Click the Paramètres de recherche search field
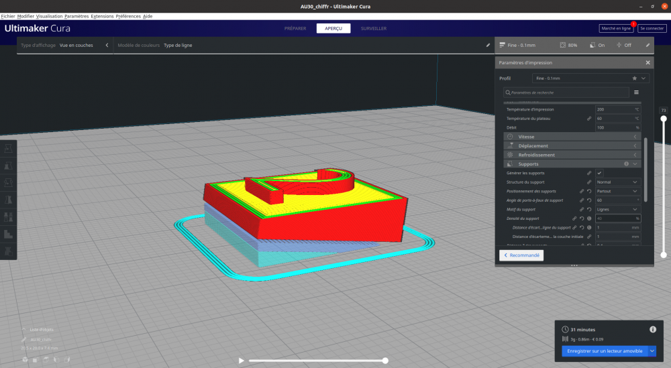The image size is (671, 368). (x=566, y=93)
